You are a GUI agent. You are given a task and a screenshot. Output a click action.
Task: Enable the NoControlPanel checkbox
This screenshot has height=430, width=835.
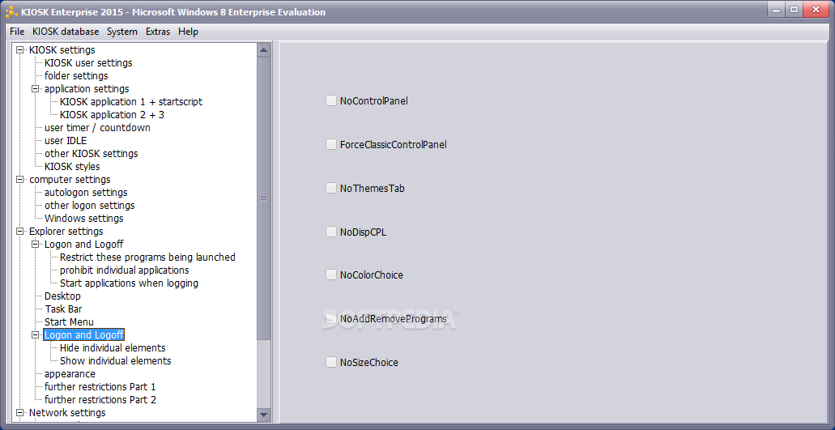point(330,100)
